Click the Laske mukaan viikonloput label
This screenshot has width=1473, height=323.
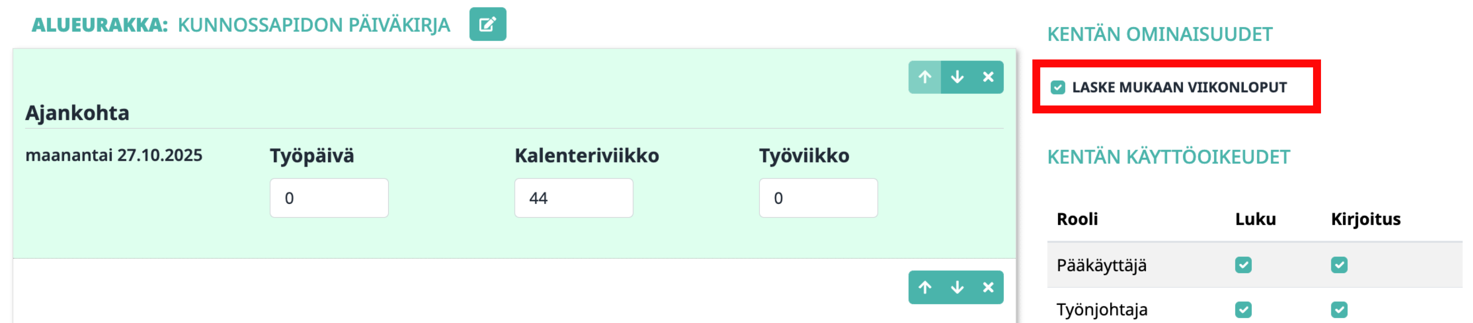1179,87
